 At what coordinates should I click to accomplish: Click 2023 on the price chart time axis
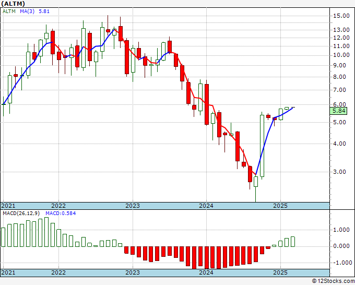pyautogui.click(x=133, y=206)
